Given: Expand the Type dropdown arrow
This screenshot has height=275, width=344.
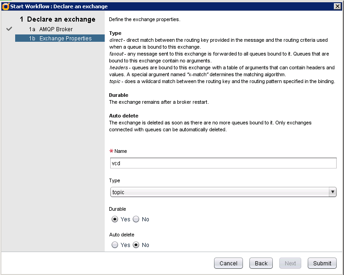Looking at the screenshot, I should click(332, 192).
